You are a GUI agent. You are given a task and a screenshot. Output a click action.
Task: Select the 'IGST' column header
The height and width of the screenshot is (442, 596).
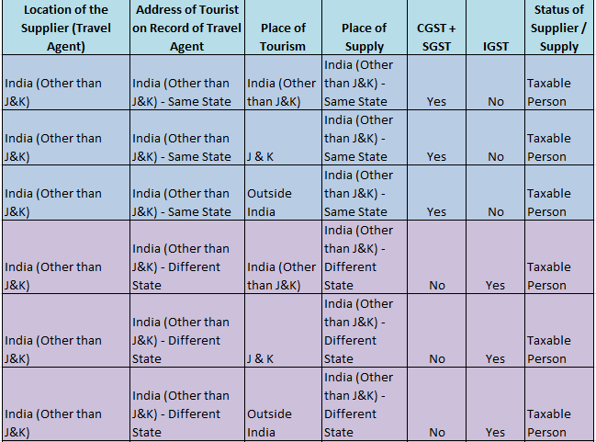tap(495, 46)
